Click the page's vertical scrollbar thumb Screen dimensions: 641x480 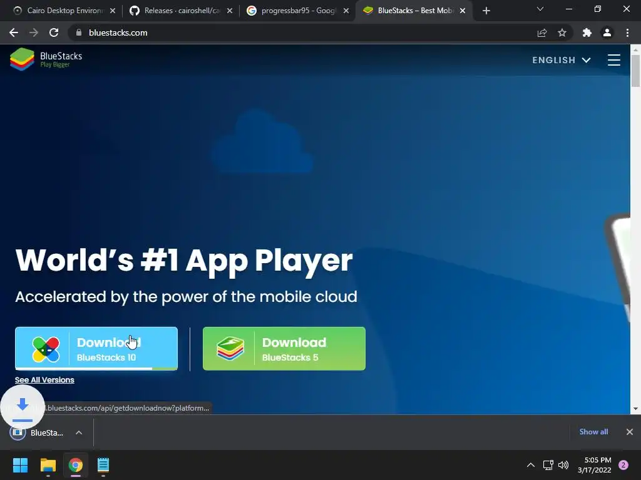click(x=635, y=71)
